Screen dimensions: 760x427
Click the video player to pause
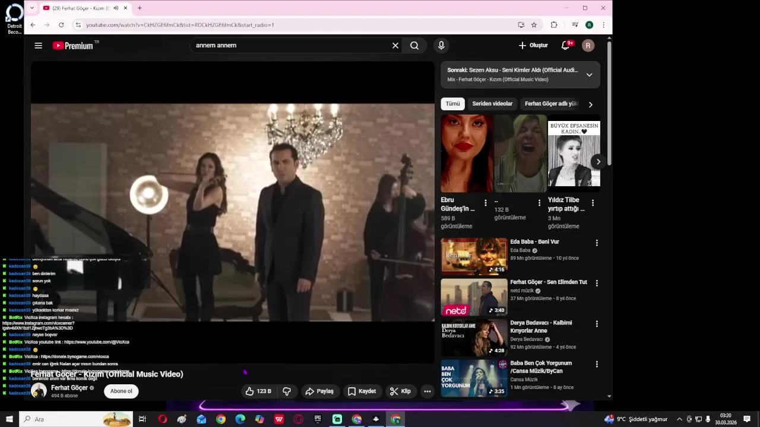(x=233, y=212)
